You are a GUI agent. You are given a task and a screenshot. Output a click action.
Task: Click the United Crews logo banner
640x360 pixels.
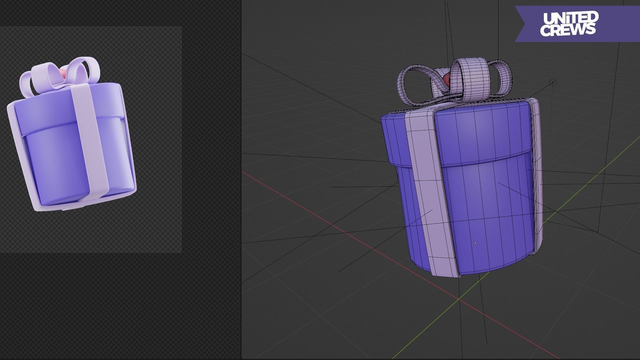pos(569,23)
